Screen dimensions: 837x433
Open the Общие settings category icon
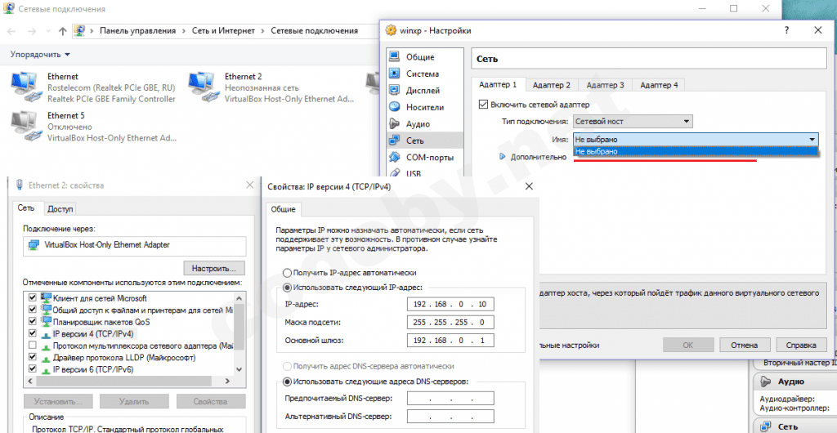point(395,57)
